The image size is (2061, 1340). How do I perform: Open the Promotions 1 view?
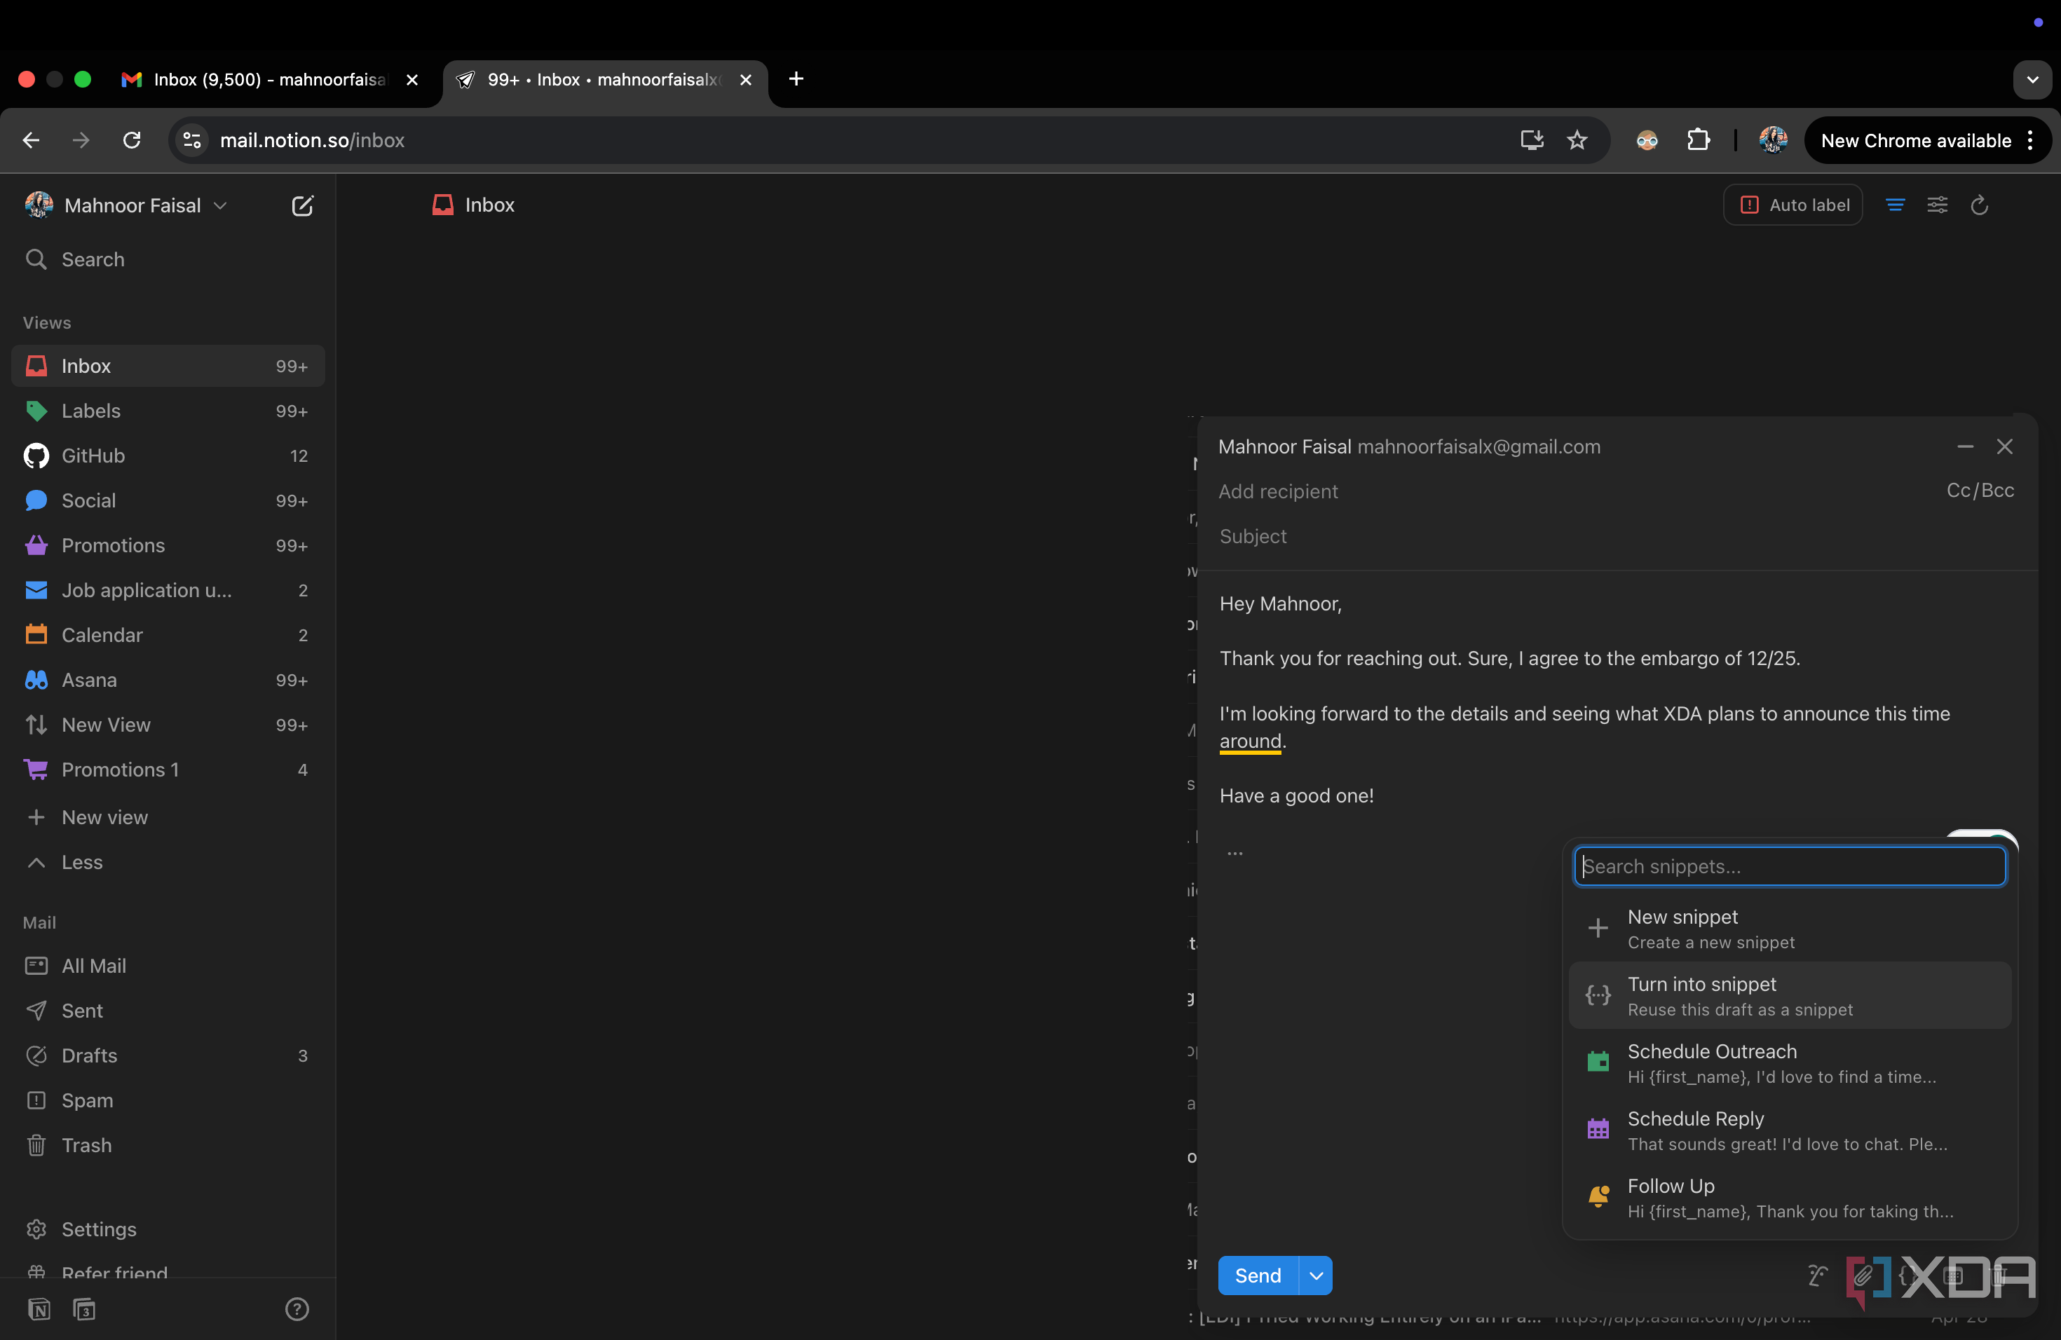[168, 770]
